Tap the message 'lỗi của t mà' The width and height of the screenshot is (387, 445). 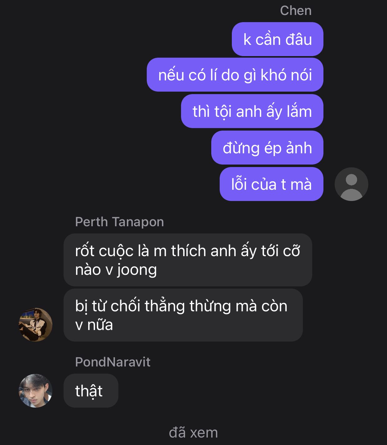click(271, 184)
